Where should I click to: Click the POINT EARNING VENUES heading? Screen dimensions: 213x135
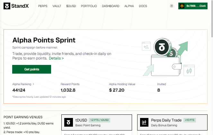(23, 117)
